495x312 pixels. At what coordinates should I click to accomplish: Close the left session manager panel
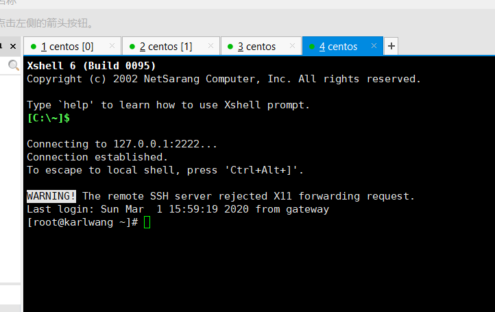tap(14, 46)
